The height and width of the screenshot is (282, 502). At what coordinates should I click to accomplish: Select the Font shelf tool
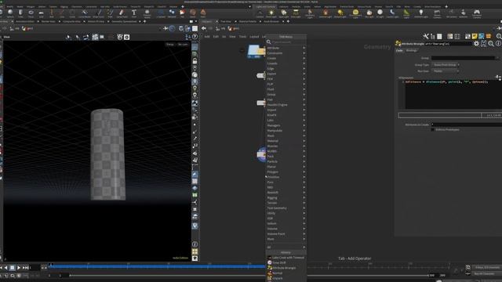pos(134,13)
